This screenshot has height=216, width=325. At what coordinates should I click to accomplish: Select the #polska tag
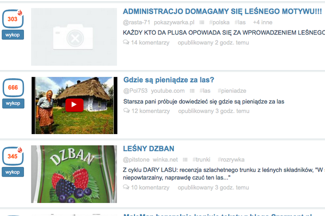(x=219, y=22)
